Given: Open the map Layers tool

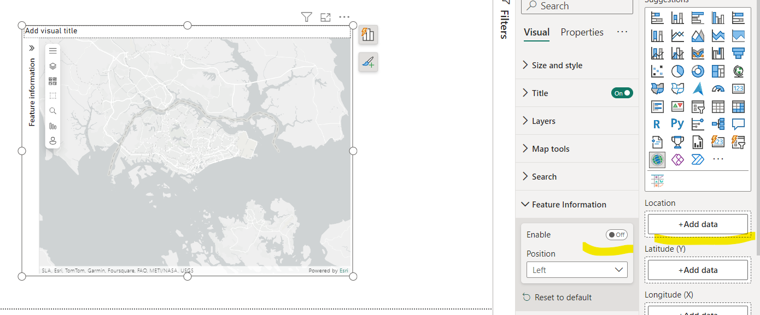Looking at the screenshot, I should [52, 66].
